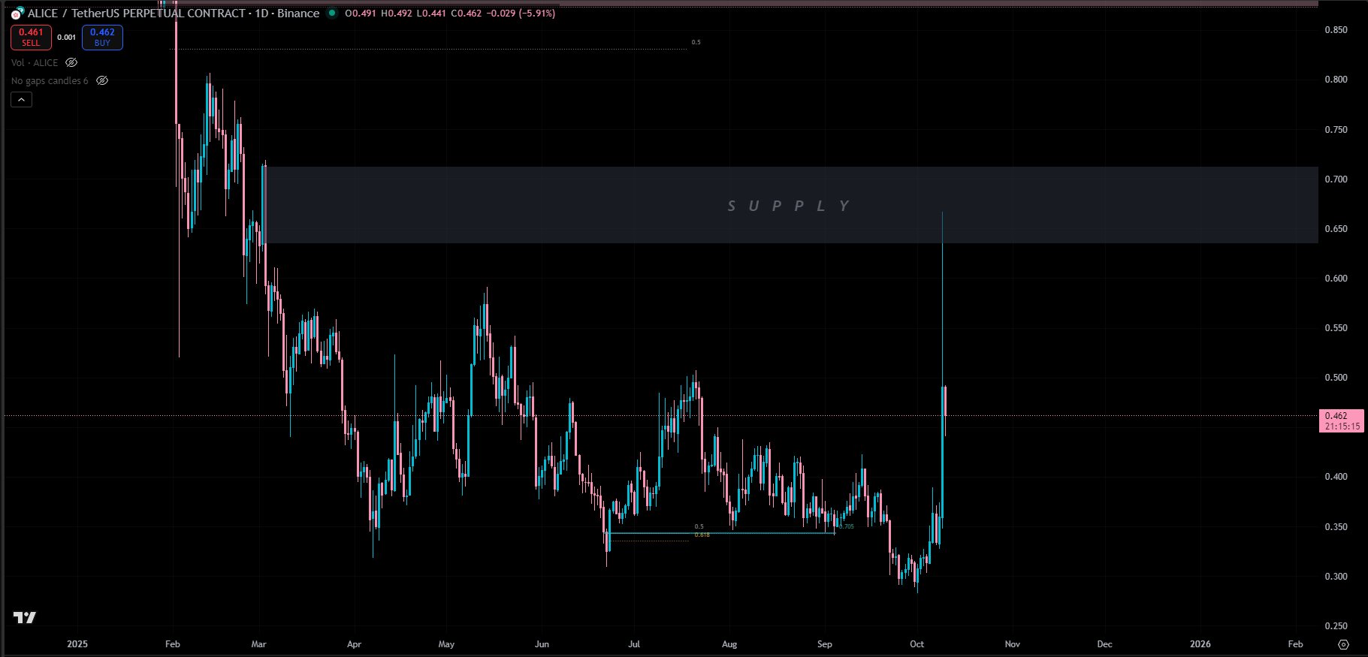Click the Dec label on time axis
Screen dimensions: 1368x657
(1105, 644)
